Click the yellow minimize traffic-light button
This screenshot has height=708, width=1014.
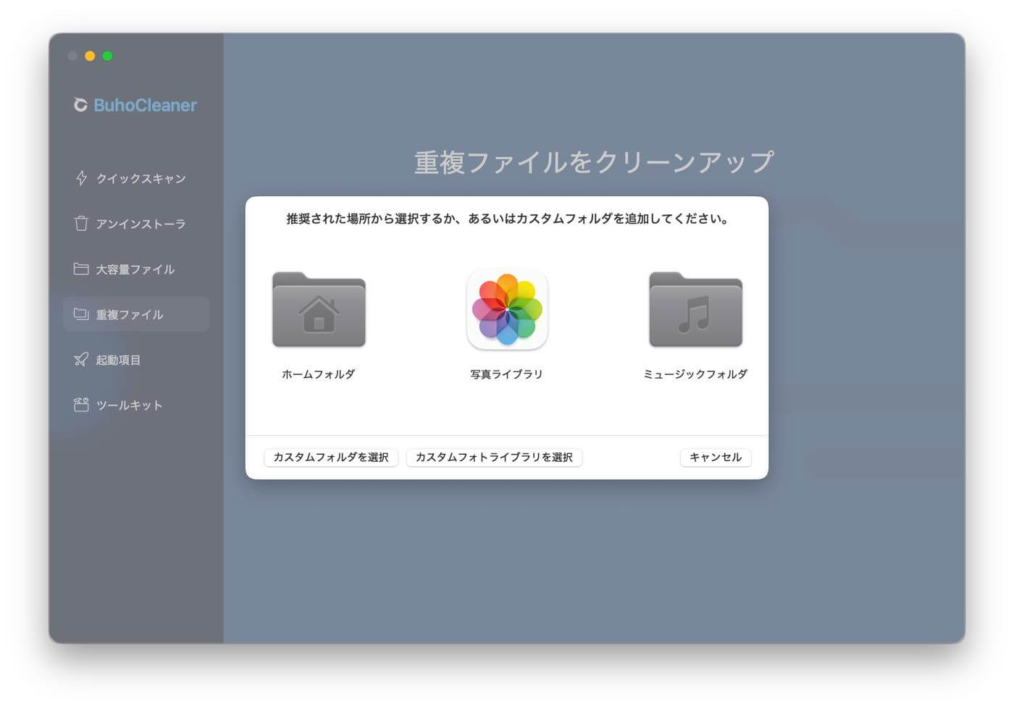[90, 55]
